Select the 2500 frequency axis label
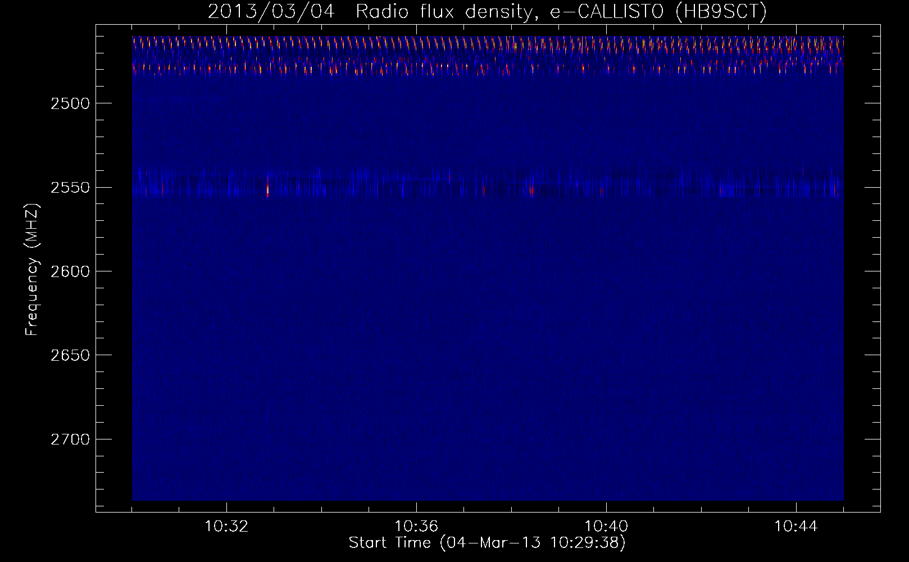The width and height of the screenshot is (909, 562). coord(70,103)
